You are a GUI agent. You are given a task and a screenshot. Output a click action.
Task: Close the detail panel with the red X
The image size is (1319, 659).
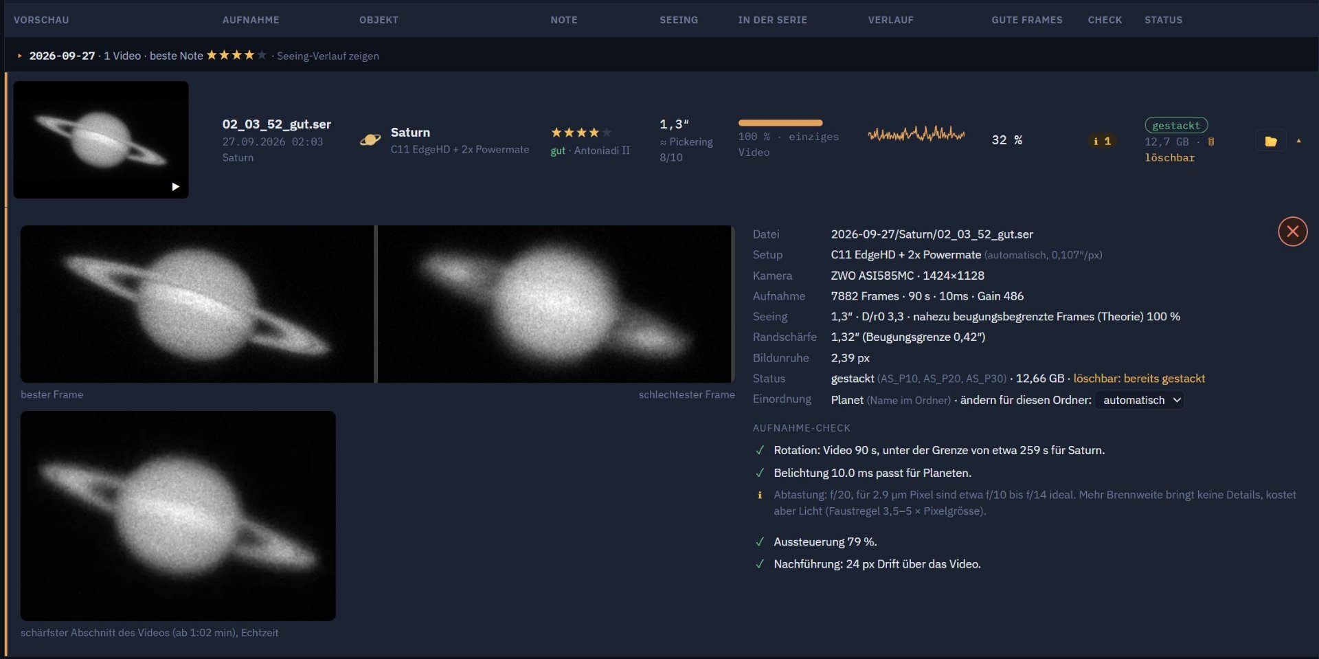1292,232
